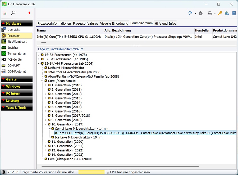Open the dropdown arrow next to refresh
The height and width of the screenshot is (175, 238).
(195, 14)
